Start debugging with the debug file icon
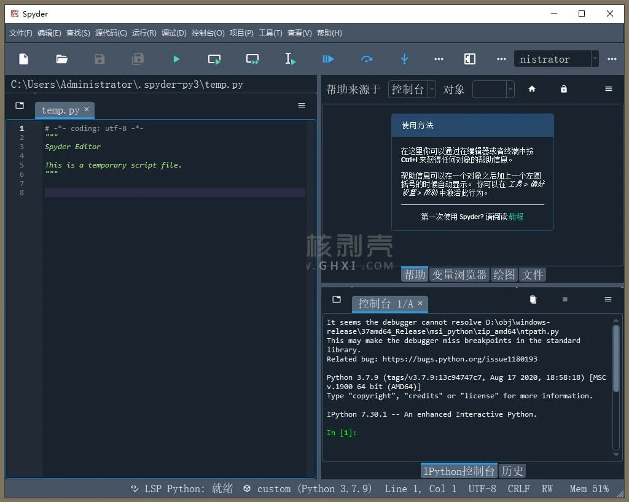This screenshot has height=502, width=629. pos(328,59)
